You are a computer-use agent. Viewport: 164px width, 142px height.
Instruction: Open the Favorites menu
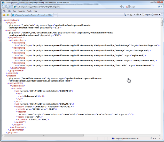[x=22, y=11]
